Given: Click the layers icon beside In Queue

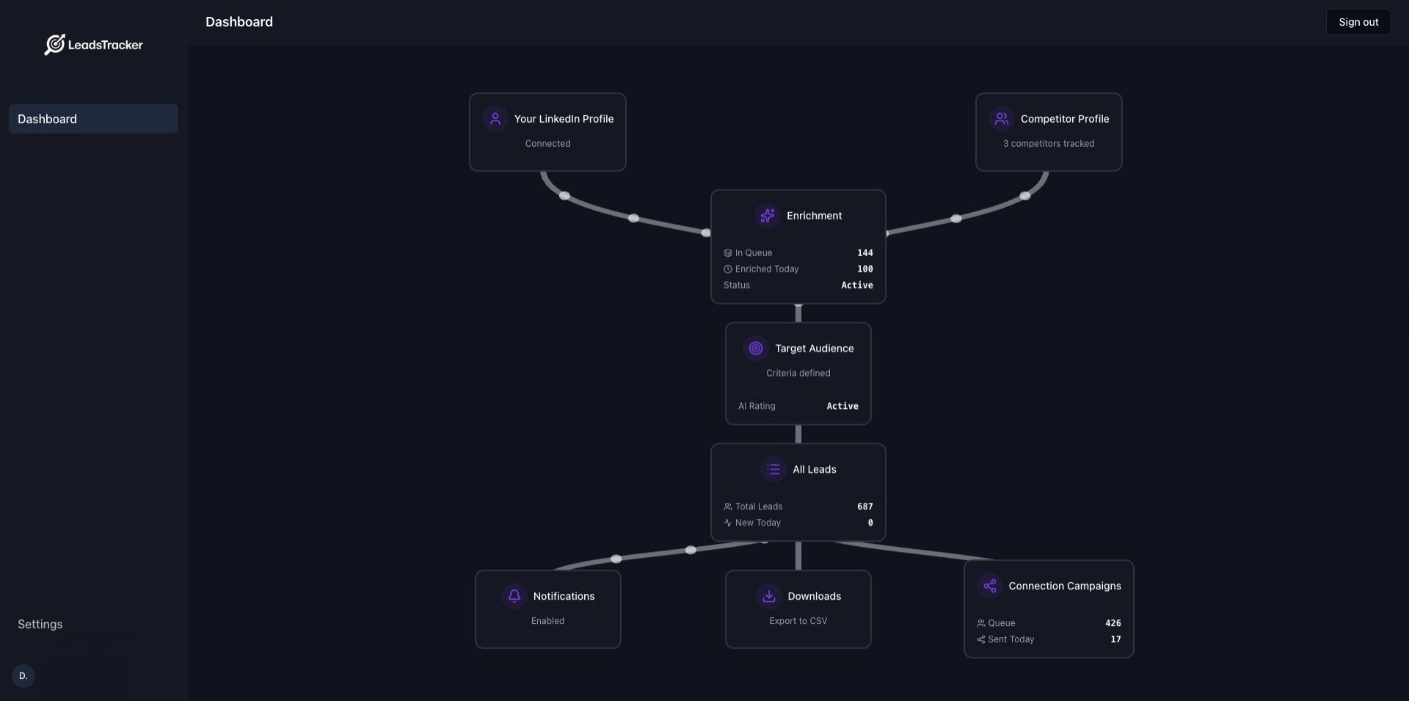Looking at the screenshot, I should [x=727, y=253].
